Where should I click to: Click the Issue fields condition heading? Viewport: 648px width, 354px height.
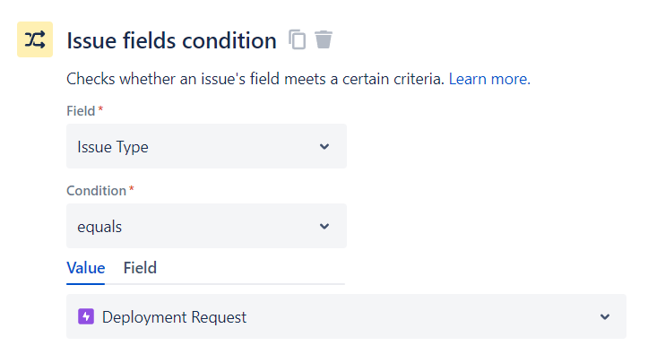171,40
